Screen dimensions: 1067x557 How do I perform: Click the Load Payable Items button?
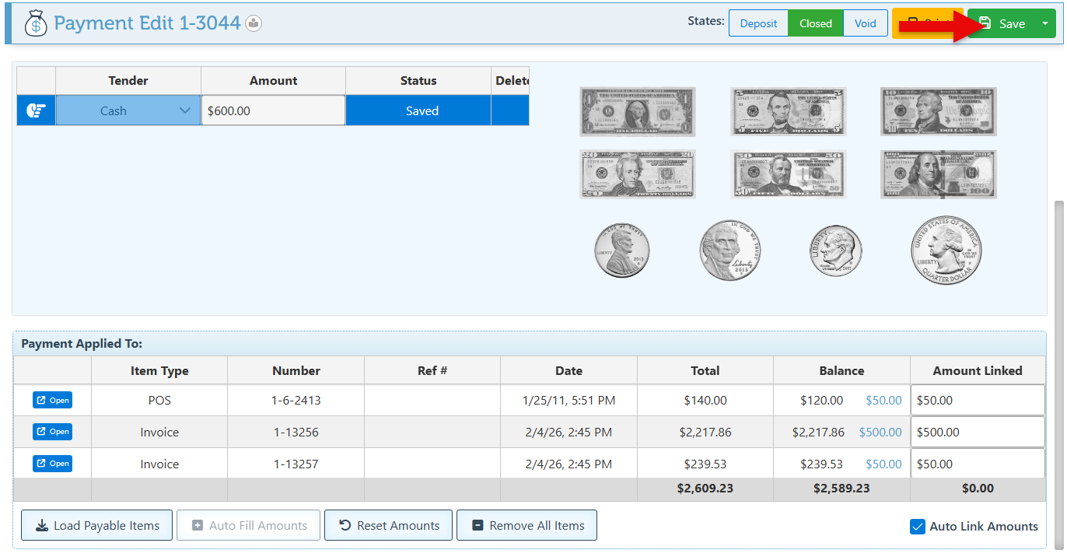pyautogui.click(x=96, y=526)
